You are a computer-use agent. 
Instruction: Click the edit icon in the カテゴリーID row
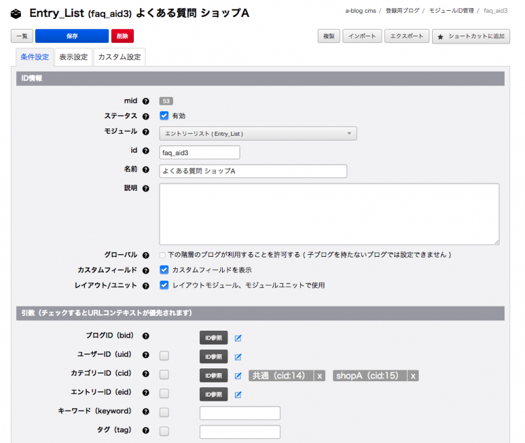238,376
